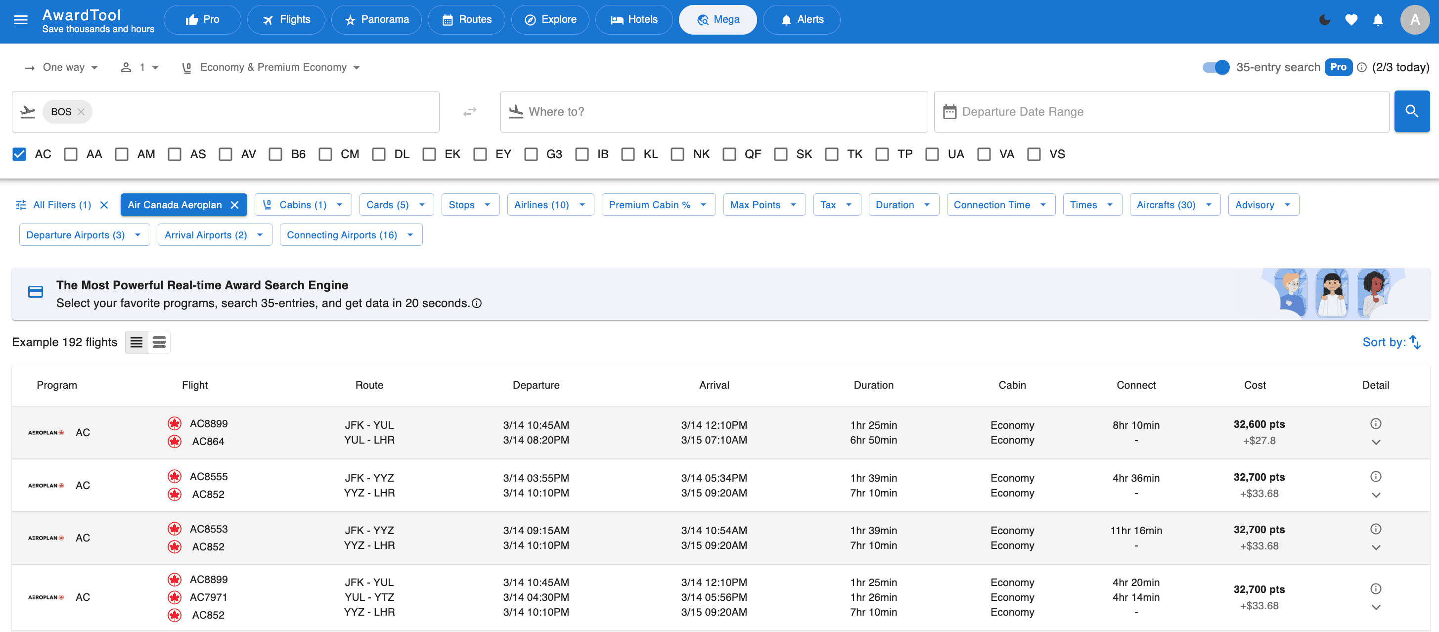Image resolution: width=1439 pixels, height=632 pixels.
Task: Open Departure Airports (3) dropdown
Action: (85, 235)
